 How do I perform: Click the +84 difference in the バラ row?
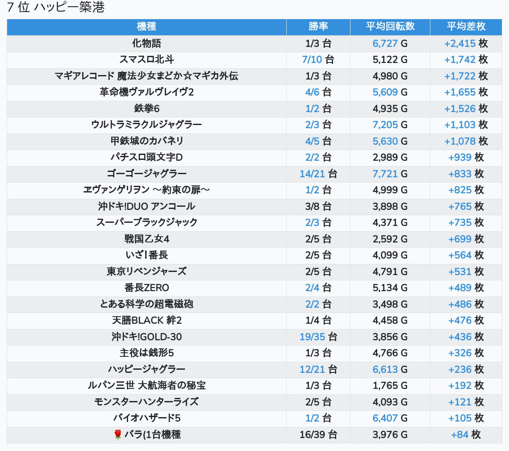[459, 434]
